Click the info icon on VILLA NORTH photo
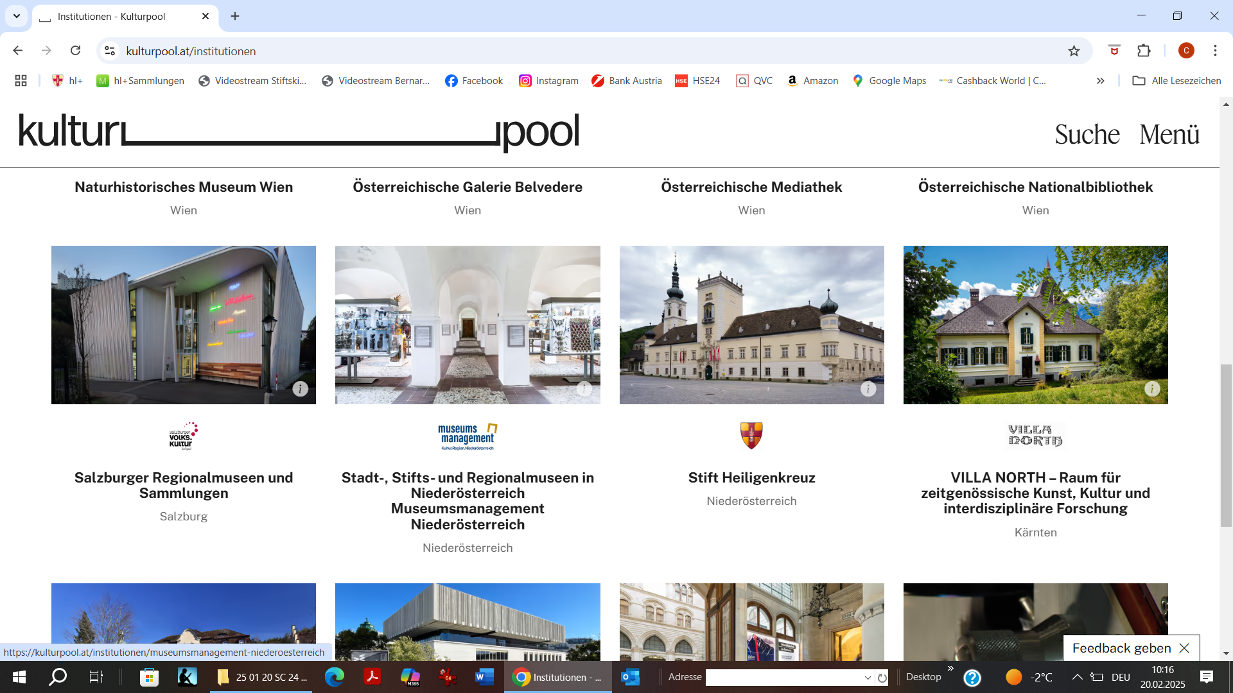 point(1152,389)
